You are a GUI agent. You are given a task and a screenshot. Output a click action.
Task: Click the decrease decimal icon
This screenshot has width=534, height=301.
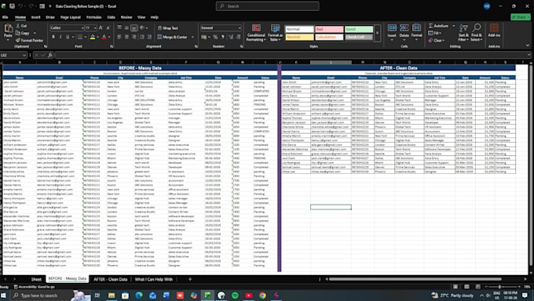pyautogui.click(x=239, y=37)
